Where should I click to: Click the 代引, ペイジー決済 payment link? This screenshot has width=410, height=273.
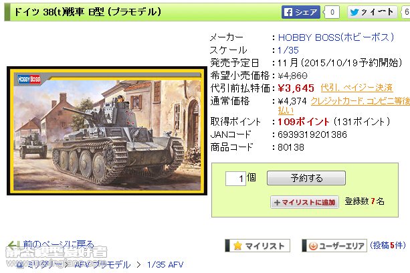point(356,88)
